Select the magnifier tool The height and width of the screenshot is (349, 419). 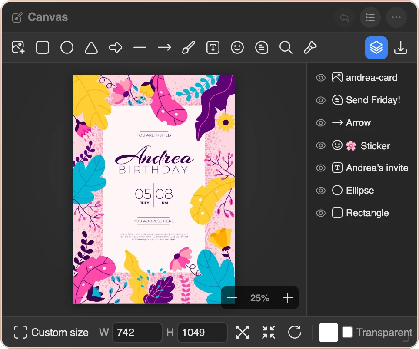coord(286,47)
